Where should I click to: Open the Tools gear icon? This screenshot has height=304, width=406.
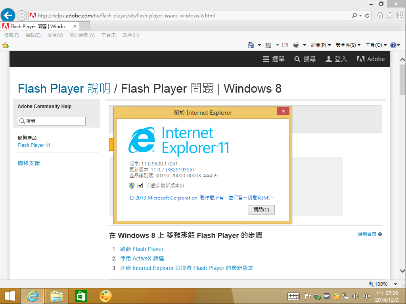coord(400,15)
